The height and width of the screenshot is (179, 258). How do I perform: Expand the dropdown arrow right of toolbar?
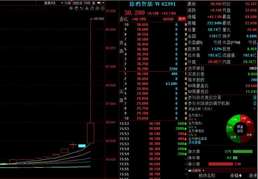point(103,3)
